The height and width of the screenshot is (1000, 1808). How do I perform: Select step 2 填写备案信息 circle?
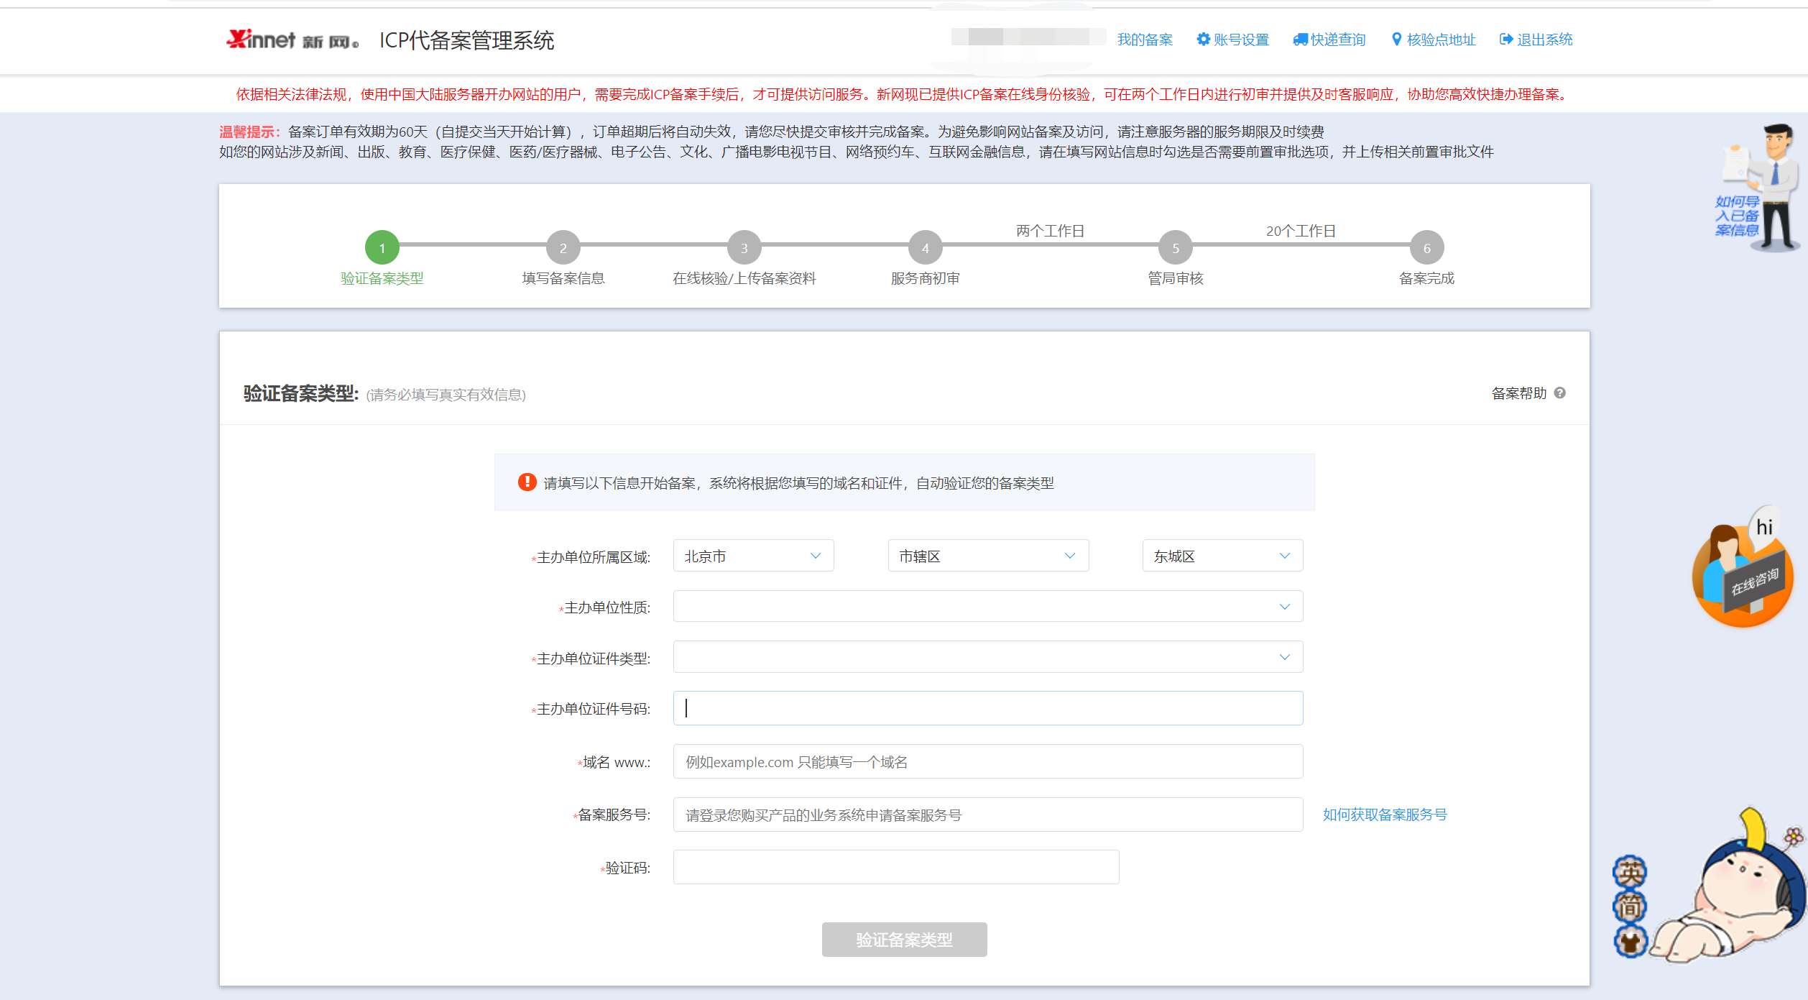pos(563,248)
